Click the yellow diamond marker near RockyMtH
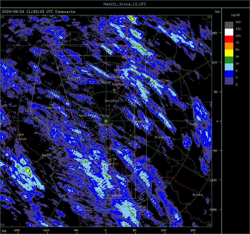This screenshot has width=250, height=234. coord(74,73)
